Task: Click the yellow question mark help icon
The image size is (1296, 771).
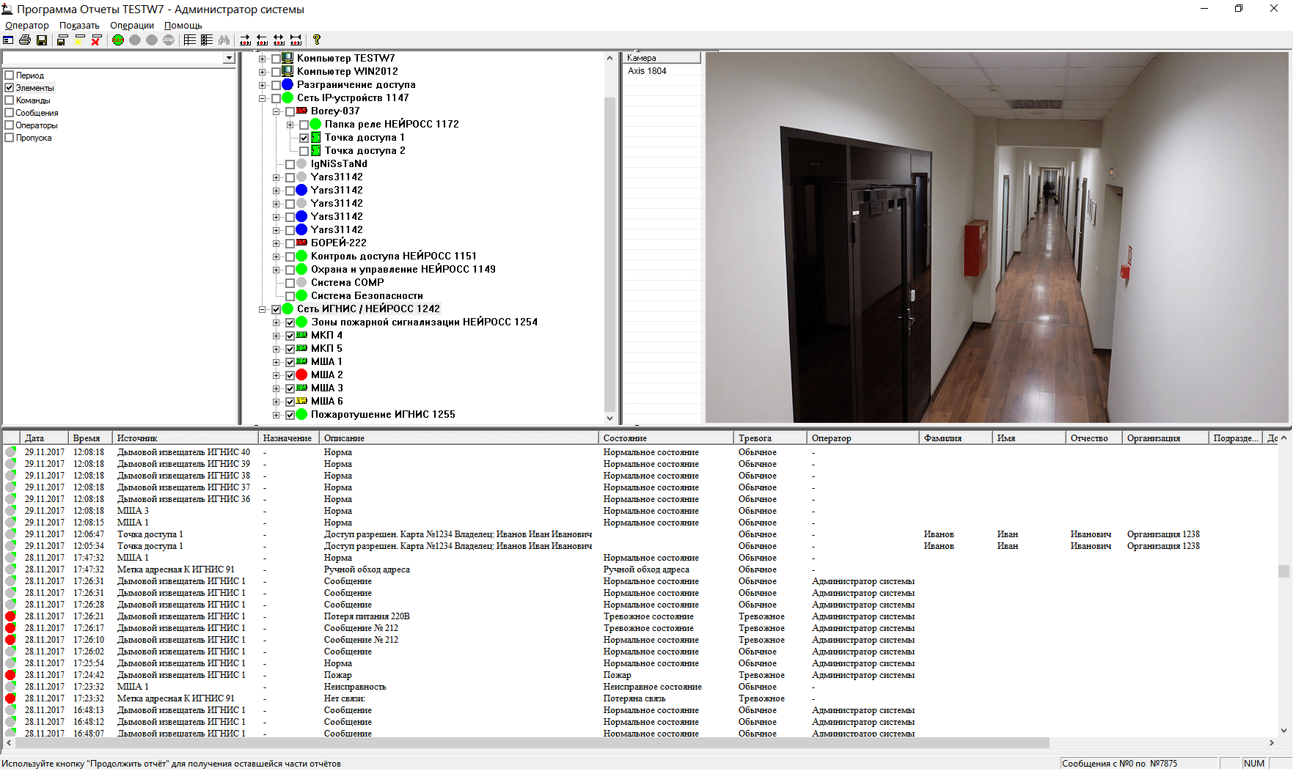Action: (317, 40)
